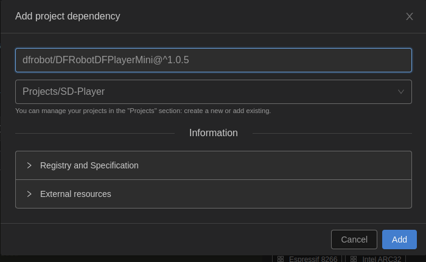Click the icon beside Espressif 8266

pos(281,259)
